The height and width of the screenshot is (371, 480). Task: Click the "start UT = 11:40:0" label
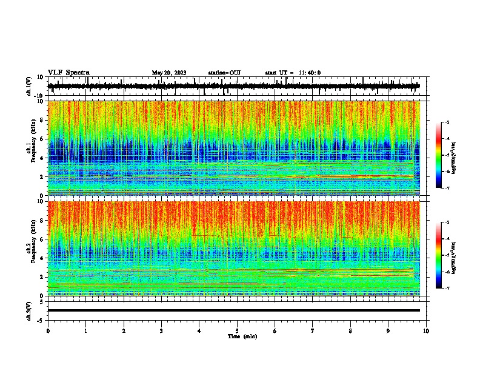pos(293,73)
